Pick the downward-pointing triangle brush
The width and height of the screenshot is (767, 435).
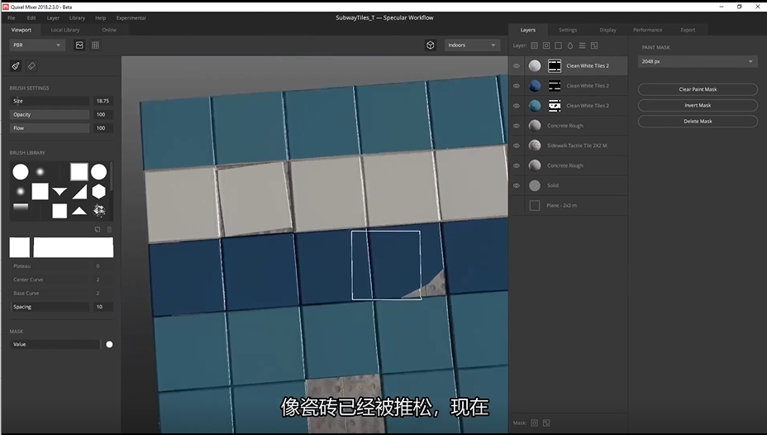(x=60, y=191)
